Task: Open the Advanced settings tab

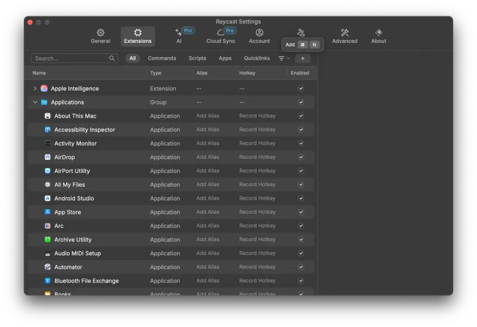Action: (x=345, y=36)
